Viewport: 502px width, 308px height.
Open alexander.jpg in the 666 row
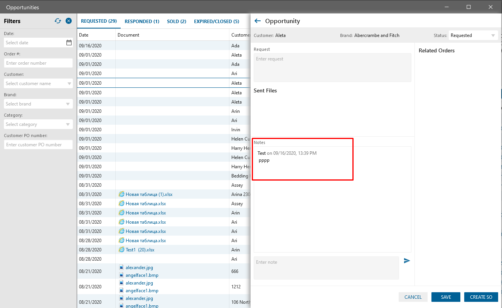click(x=139, y=267)
